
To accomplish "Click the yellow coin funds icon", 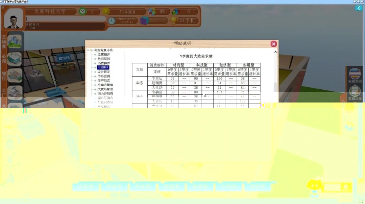I will tap(106, 11).
